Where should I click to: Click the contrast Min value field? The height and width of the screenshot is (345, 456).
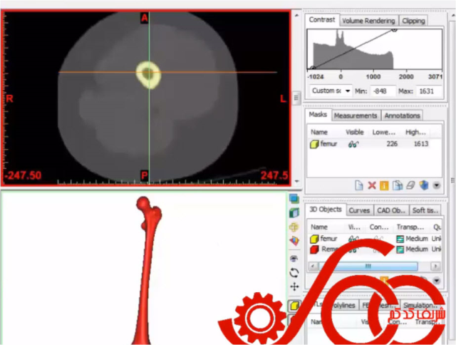click(383, 91)
